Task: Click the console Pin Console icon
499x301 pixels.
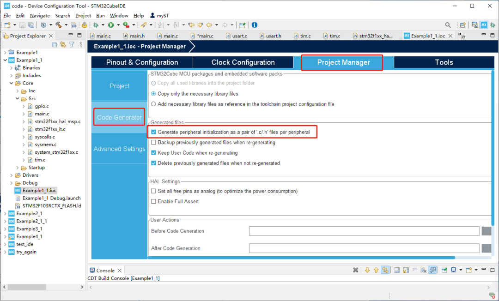Action: 444,270
